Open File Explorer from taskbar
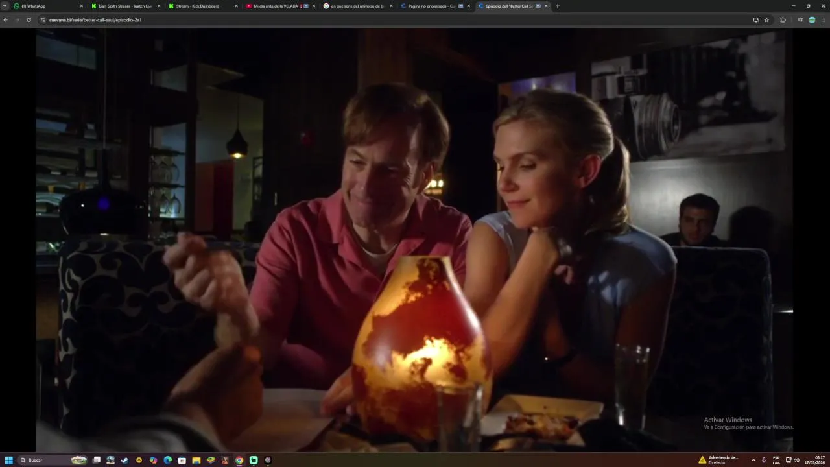 coord(196,460)
